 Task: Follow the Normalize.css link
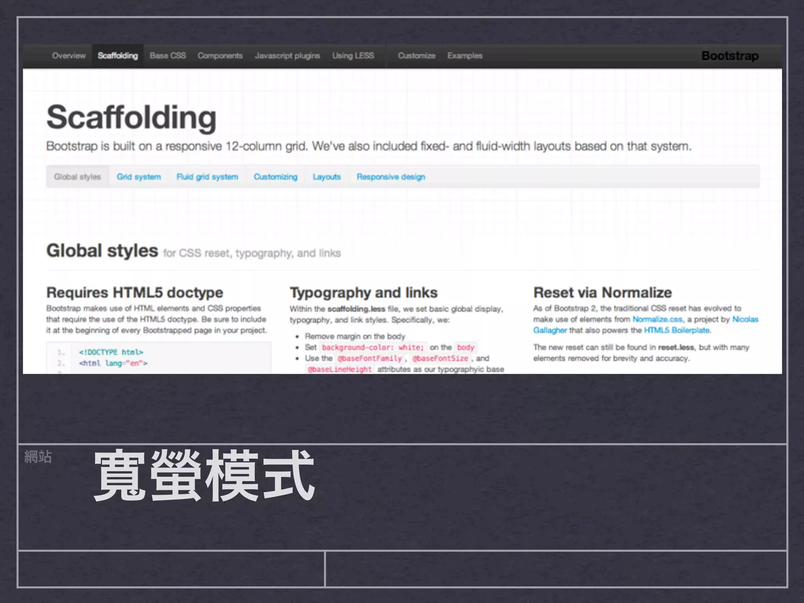657,320
